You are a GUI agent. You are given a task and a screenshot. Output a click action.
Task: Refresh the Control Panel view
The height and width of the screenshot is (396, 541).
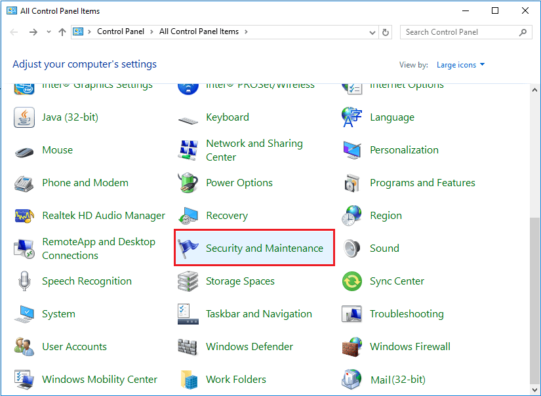point(386,32)
